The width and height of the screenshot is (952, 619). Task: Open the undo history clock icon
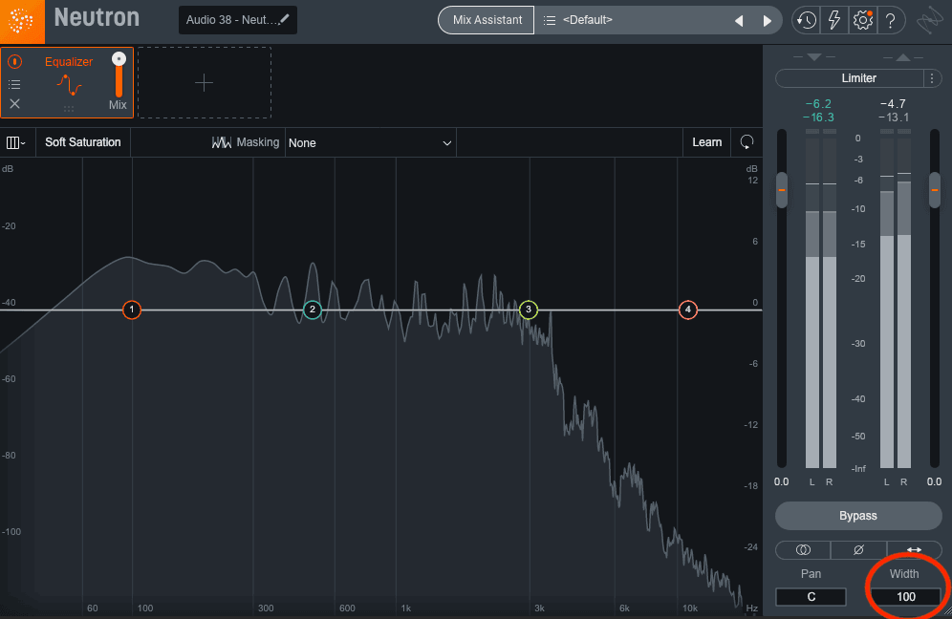[807, 21]
